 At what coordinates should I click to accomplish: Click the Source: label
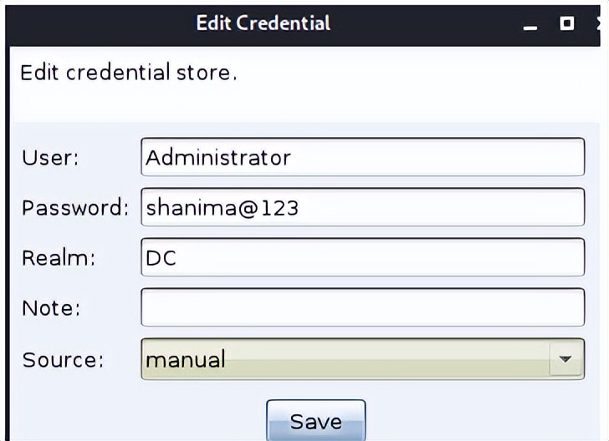point(63,360)
